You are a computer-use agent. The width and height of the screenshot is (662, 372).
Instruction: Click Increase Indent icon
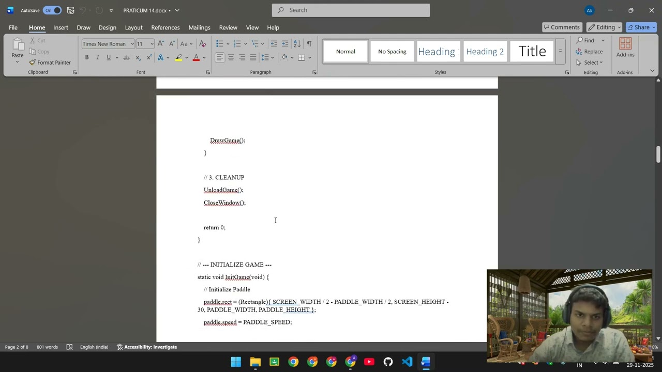[x=285, y=43]
